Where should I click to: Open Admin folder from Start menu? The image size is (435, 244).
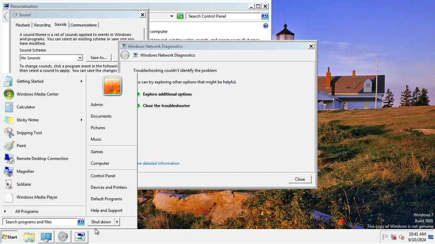97,105
